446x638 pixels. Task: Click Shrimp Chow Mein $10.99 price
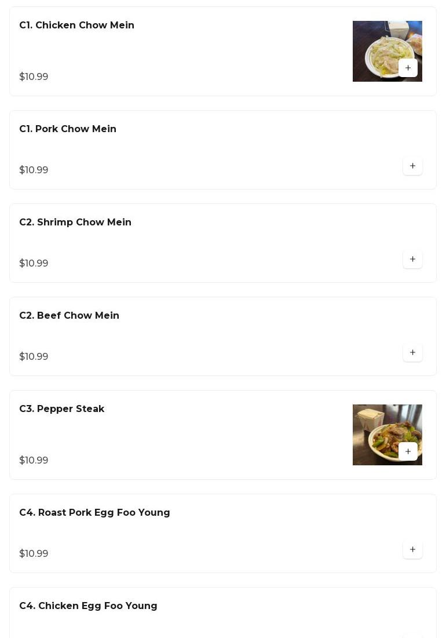coord(34,264)
